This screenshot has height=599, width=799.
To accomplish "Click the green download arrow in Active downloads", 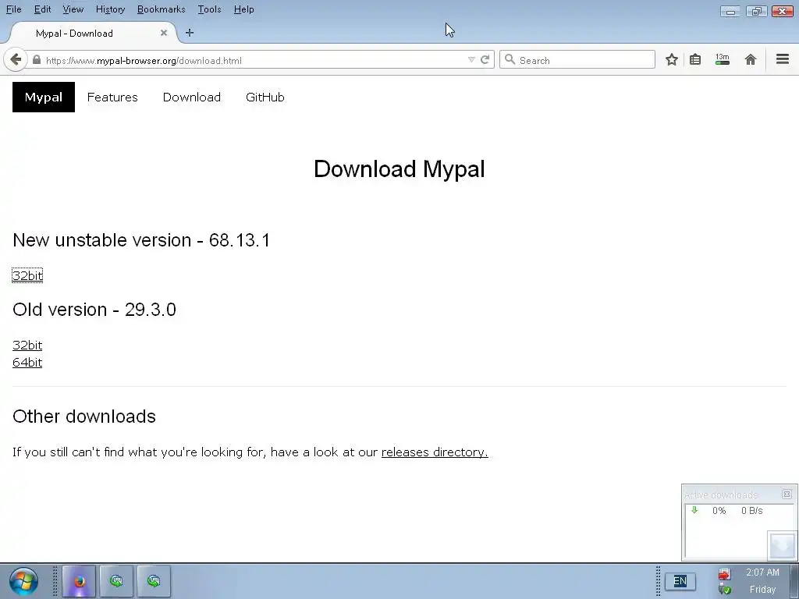I will 694,510.
